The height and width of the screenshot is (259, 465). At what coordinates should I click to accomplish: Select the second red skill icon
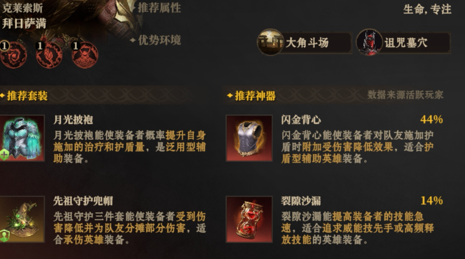(49, 55)
